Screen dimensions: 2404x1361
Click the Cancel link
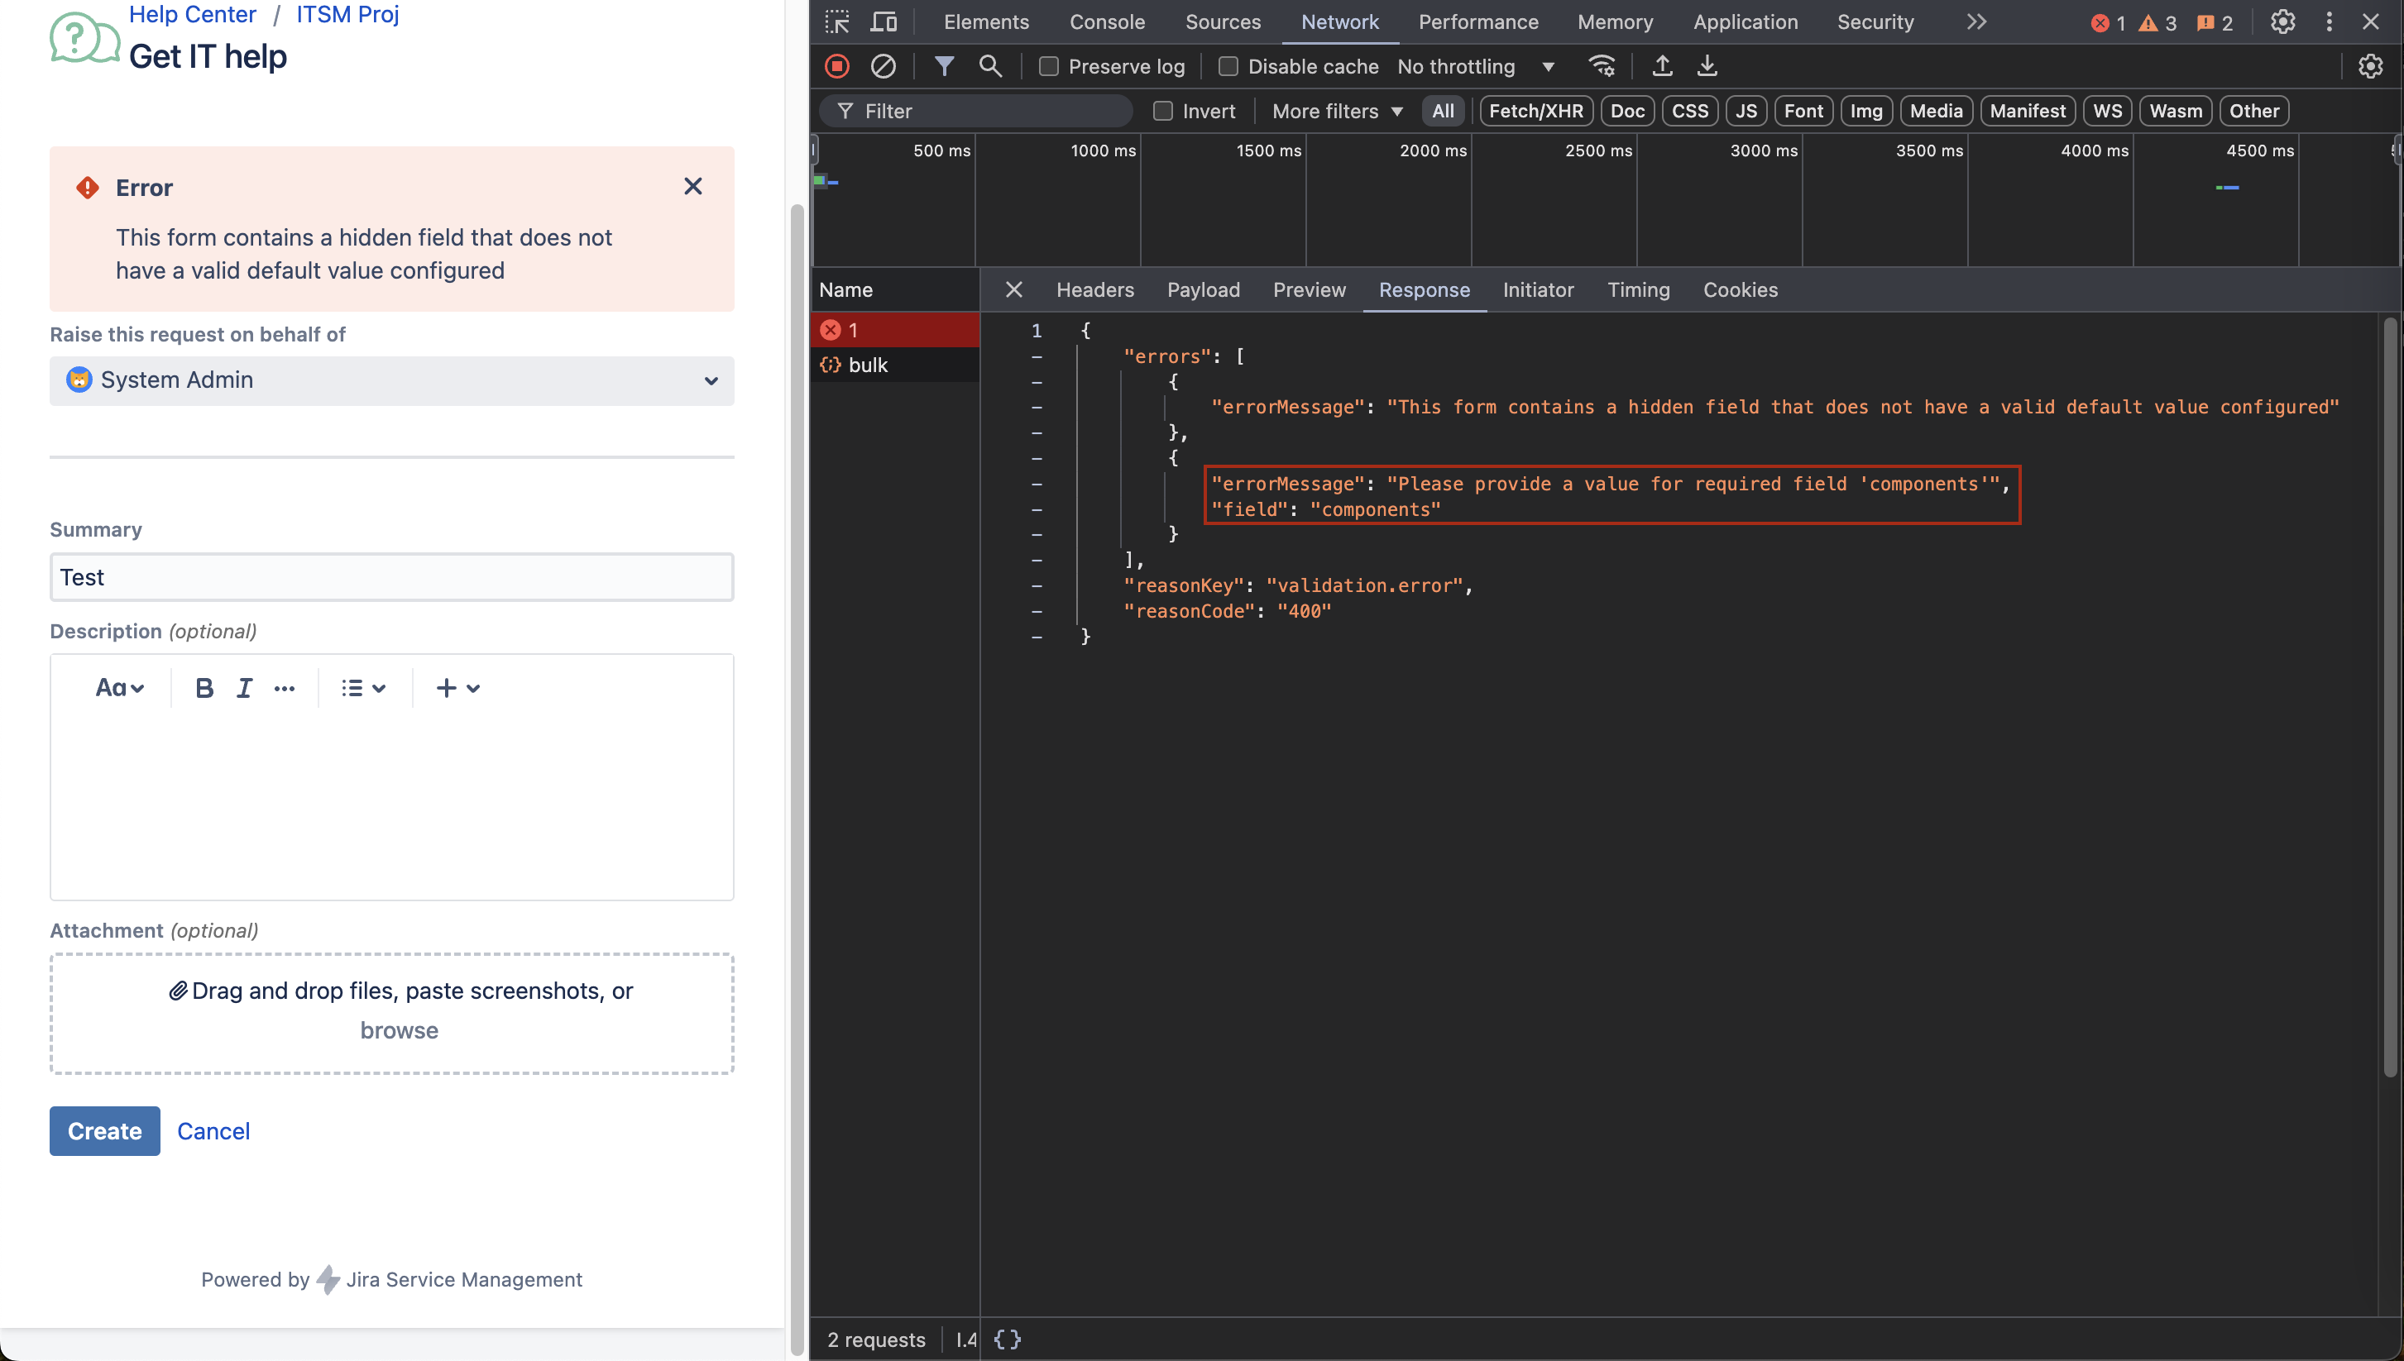point(213,1131)
